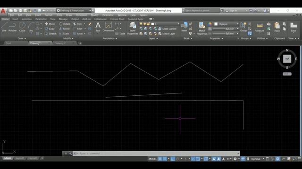The height and width of the screenshot is (169, 302).
Task: Toggle object snap tracking in status bar
Action: (x=193, y=159)
